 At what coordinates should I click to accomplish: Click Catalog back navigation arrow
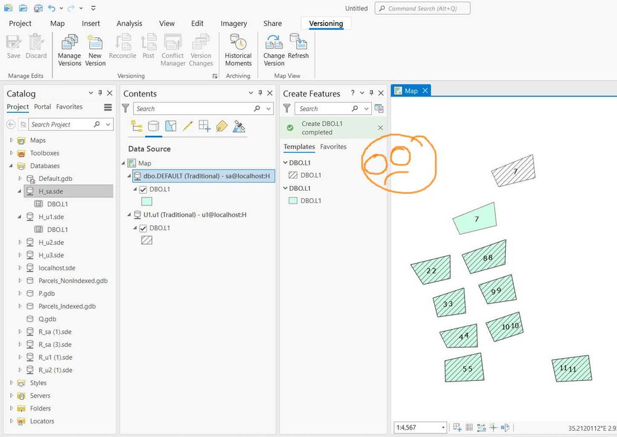pyautogui.click(x=11, y=124)
